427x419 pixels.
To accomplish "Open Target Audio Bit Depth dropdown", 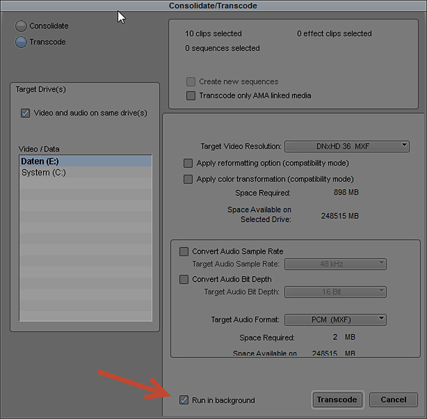I will [335, 292].
